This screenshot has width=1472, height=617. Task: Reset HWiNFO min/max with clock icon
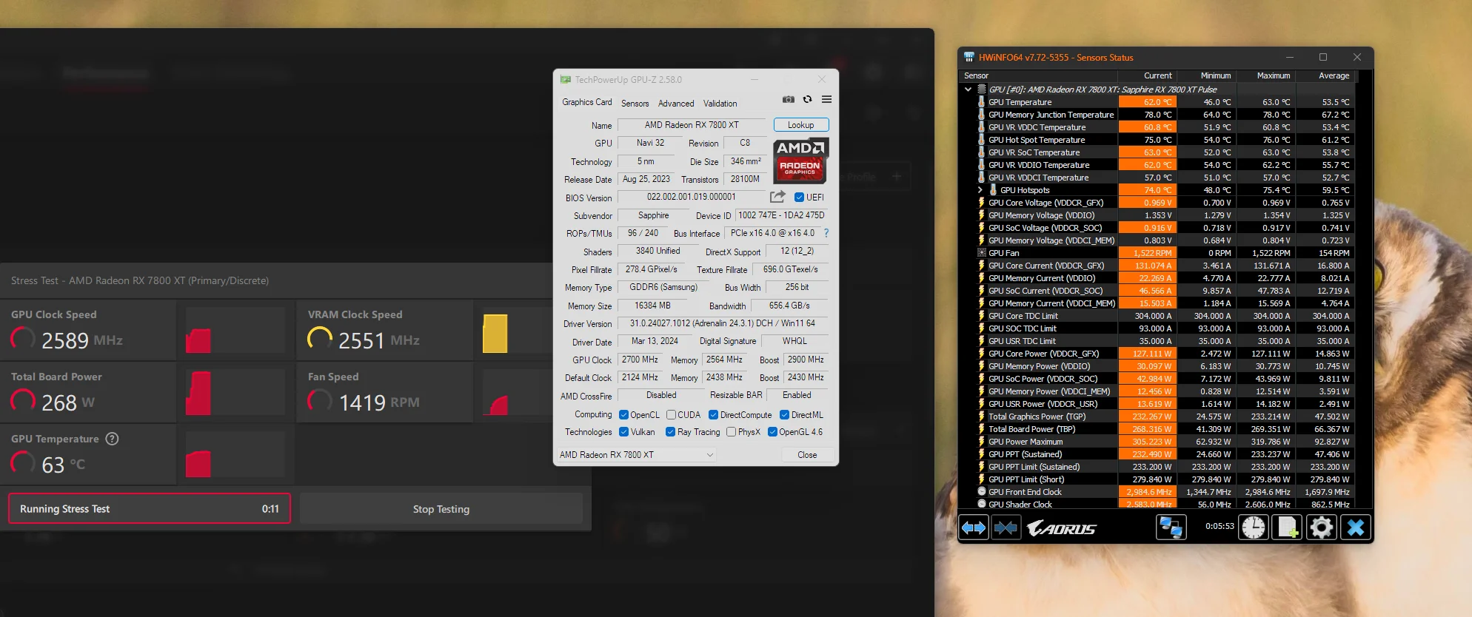(1254, 527)
